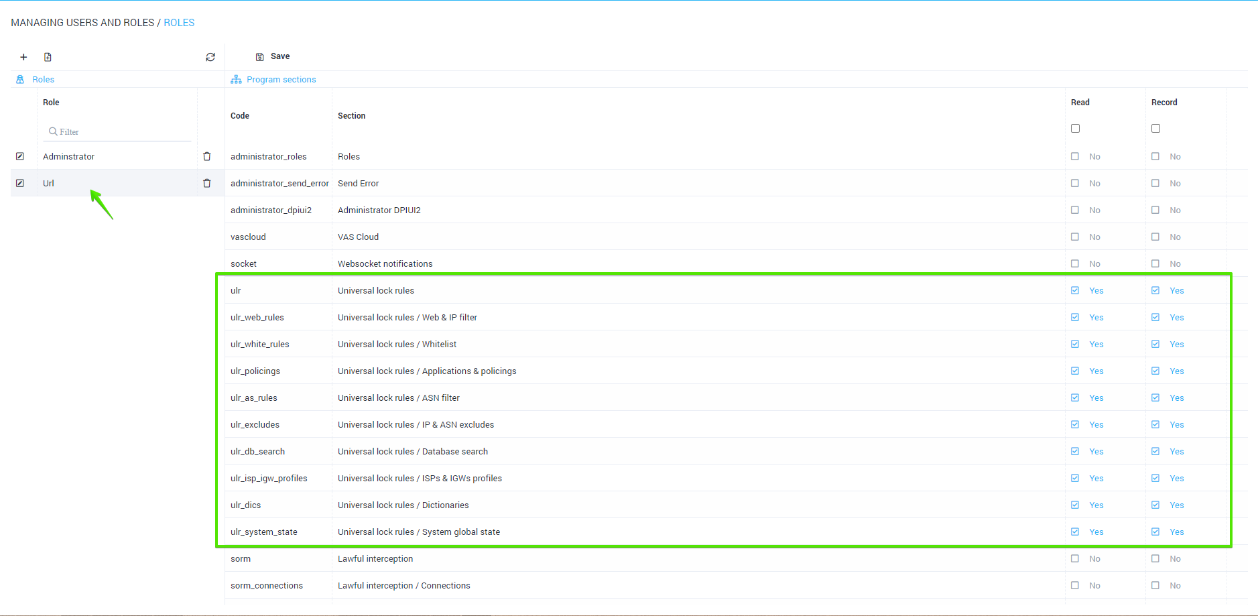1258x616 pixels.
Task: Edit the Adminstrator role
Action: (x=20, y=156)
